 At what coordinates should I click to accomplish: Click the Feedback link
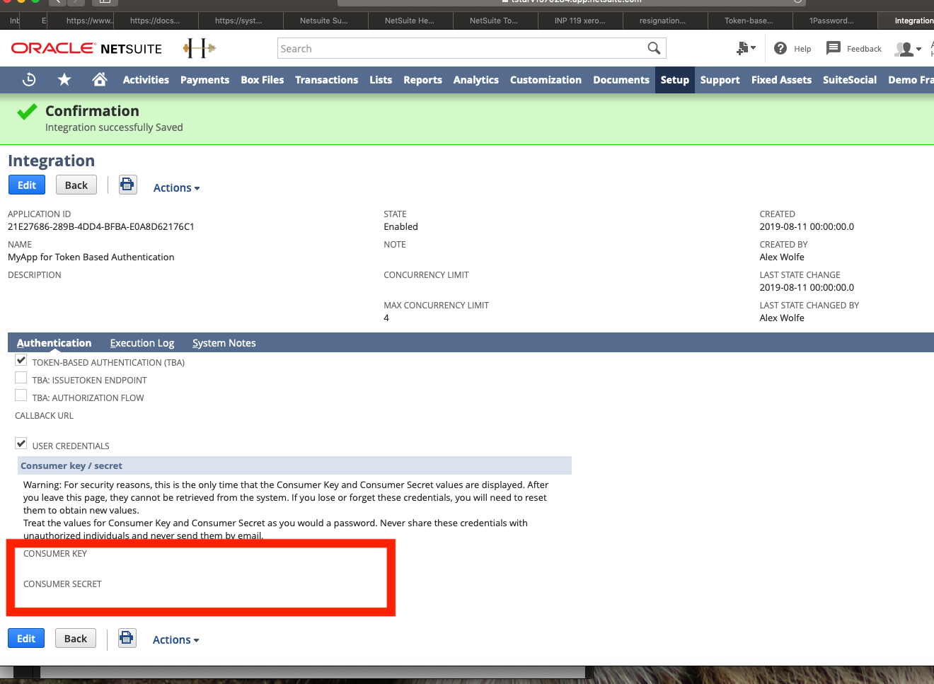(864, 49)
